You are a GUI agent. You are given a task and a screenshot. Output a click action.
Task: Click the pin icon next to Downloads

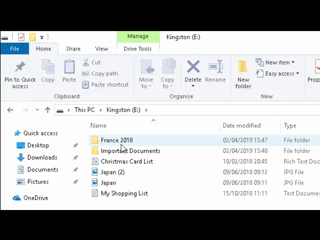75,157
